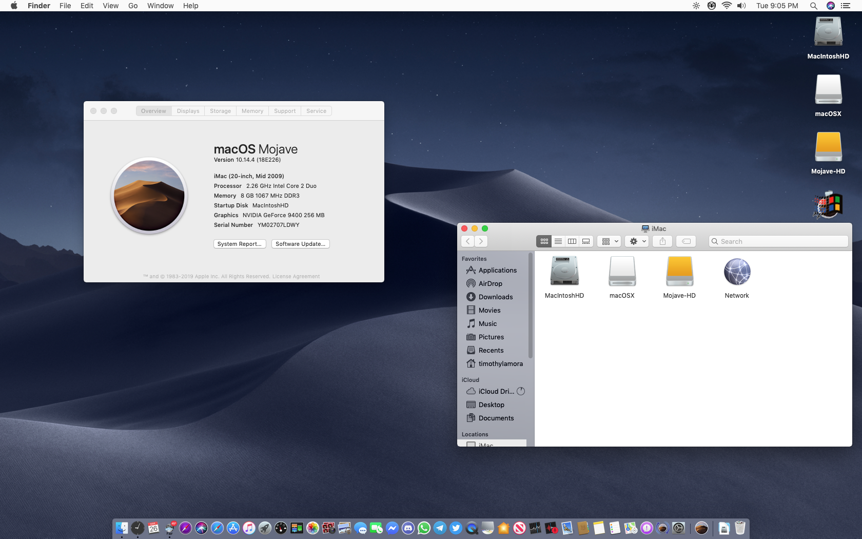Select macOSX drive icon on desktop
Viewport: 862px width, 539px height.
[828, 95]
